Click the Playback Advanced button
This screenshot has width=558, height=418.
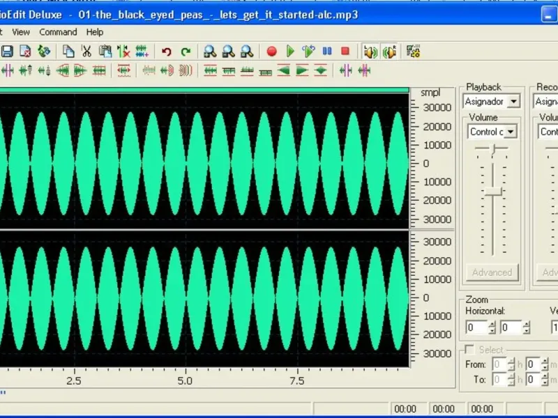pyautogui.click(x=492, y=272)
